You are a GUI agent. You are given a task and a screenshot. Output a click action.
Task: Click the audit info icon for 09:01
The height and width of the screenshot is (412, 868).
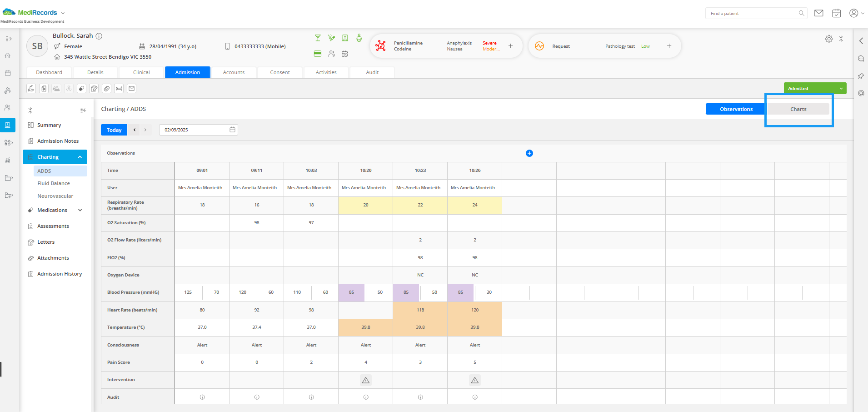[202, 397]
